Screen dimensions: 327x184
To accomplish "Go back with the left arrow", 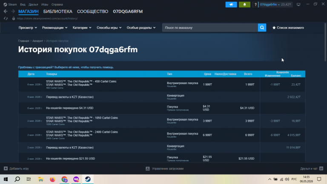I will (6, 11).
